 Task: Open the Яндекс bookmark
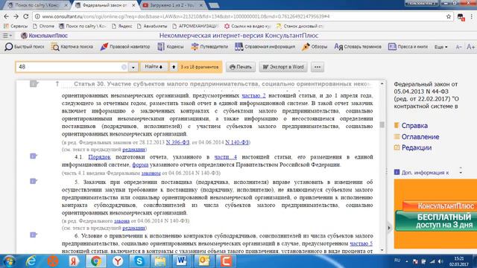121,26
